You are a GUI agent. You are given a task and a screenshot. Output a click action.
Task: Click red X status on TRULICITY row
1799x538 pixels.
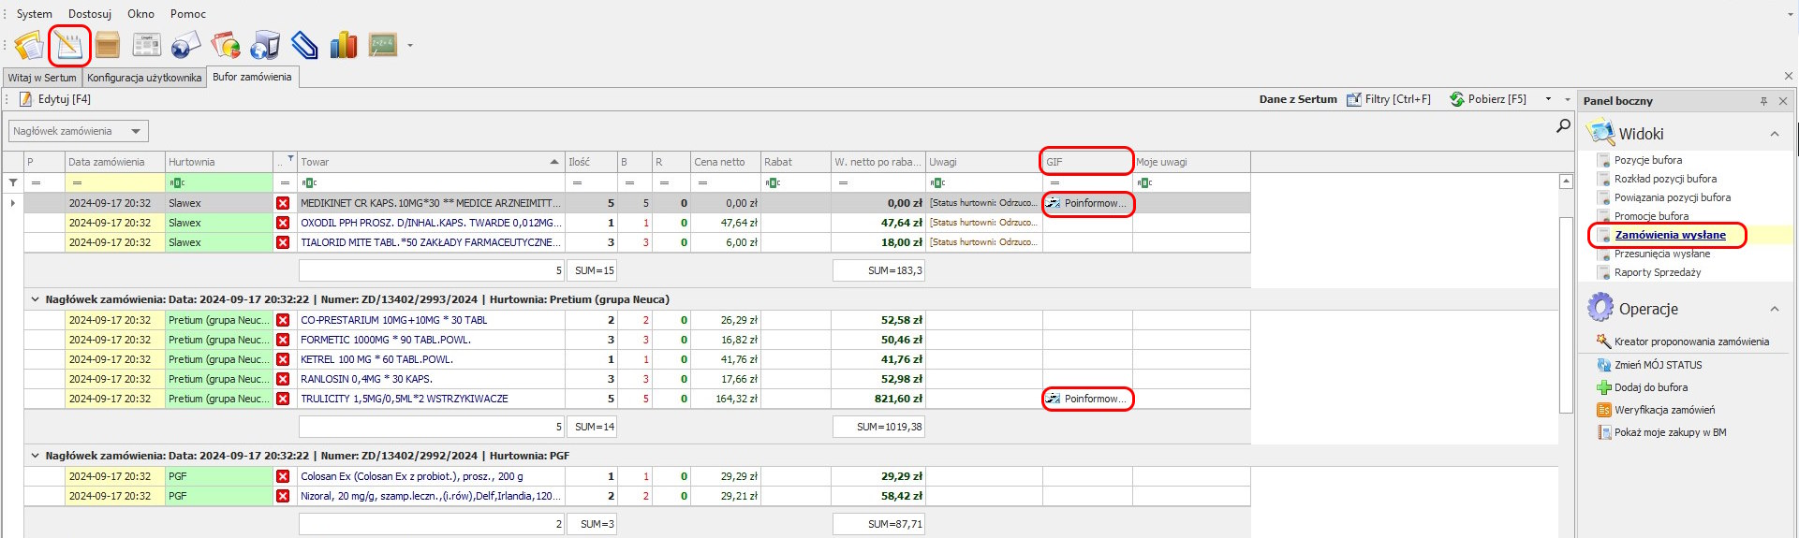tap(283, 399)
